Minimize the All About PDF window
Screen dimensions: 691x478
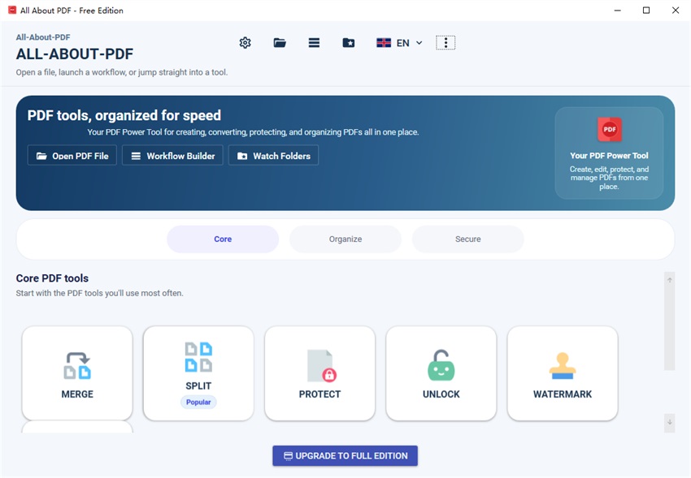point(617,10)
